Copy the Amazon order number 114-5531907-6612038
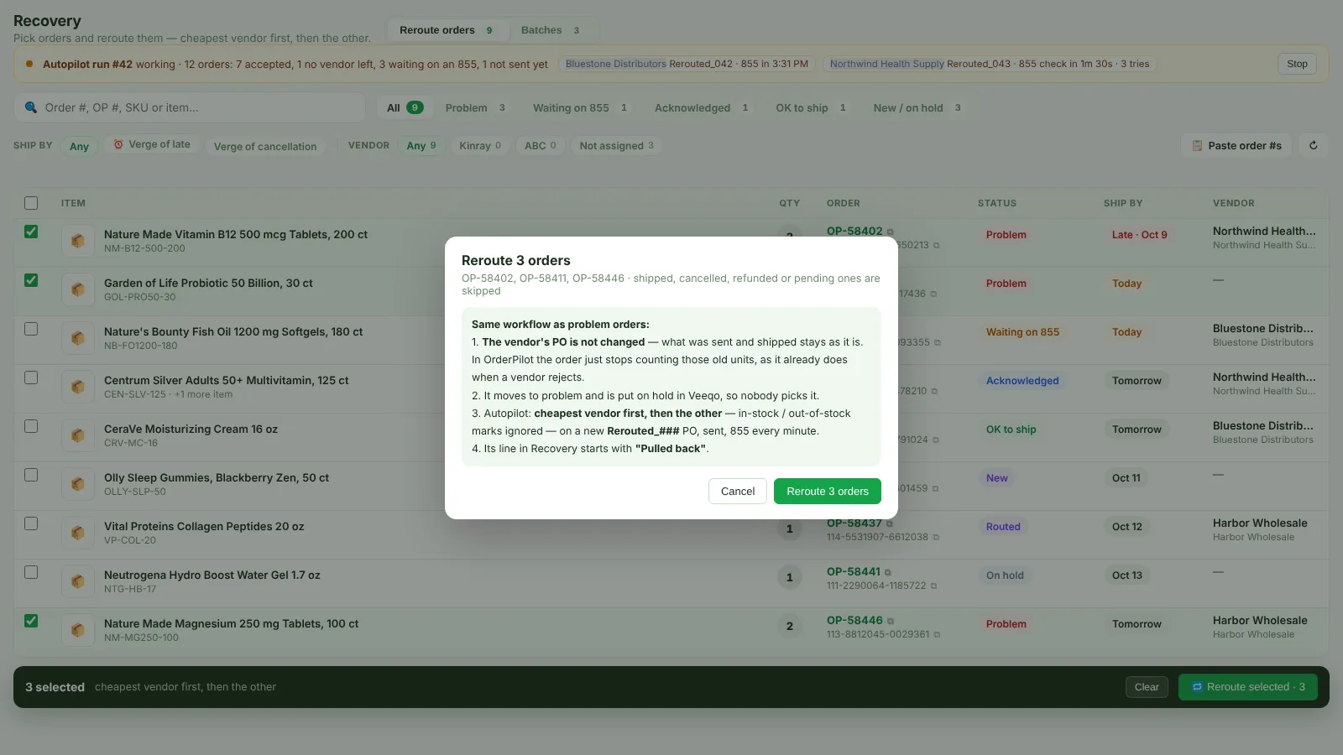Image resolution: width=1343 pixels, height=755 pixels. coord(936,537)
